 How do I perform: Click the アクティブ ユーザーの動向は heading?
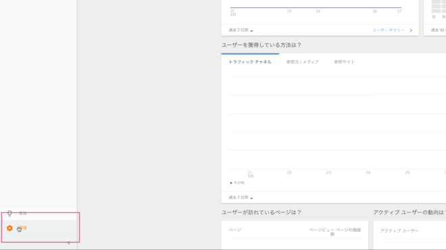(x=410, y=212)
